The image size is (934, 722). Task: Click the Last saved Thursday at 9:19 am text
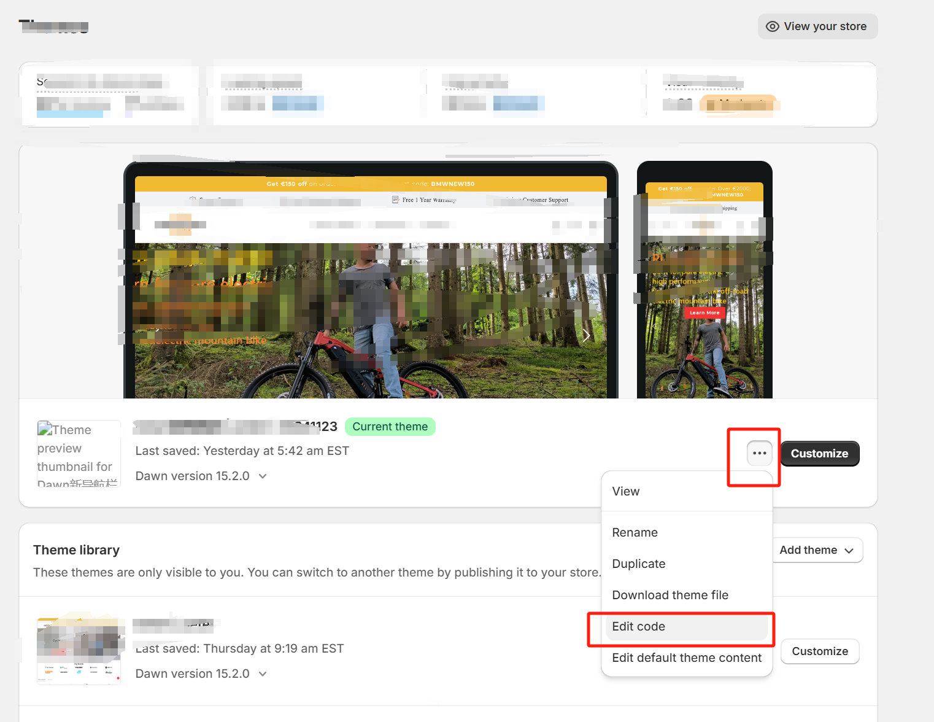(x=240, y=648)
